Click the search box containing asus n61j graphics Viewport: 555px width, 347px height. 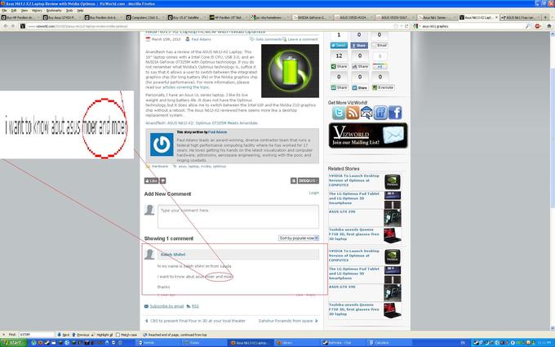[x=472, y=26]
